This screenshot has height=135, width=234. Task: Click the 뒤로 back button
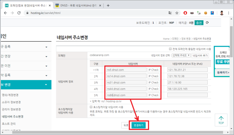tap(126, 125)
